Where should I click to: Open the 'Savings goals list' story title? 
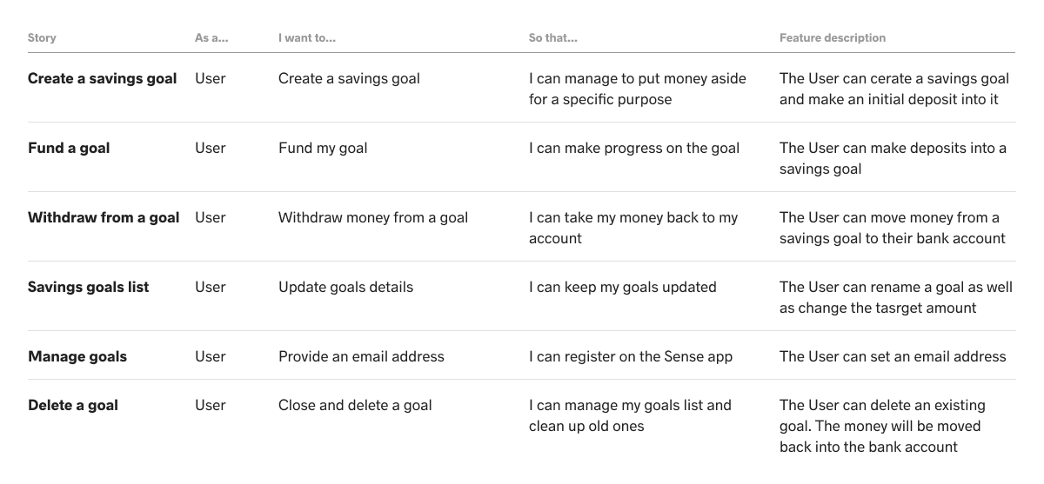89,287
